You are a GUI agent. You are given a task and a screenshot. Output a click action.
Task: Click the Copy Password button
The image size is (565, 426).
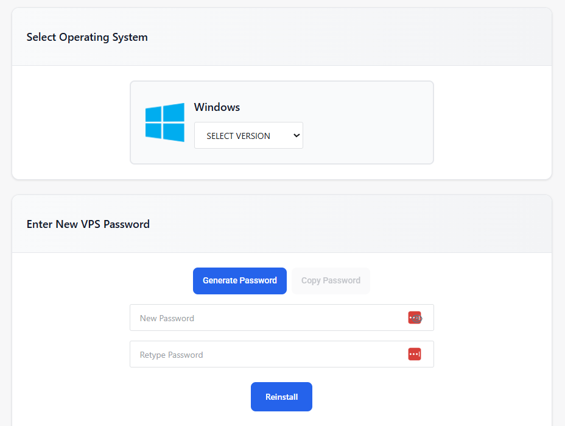tap(331, 280)
